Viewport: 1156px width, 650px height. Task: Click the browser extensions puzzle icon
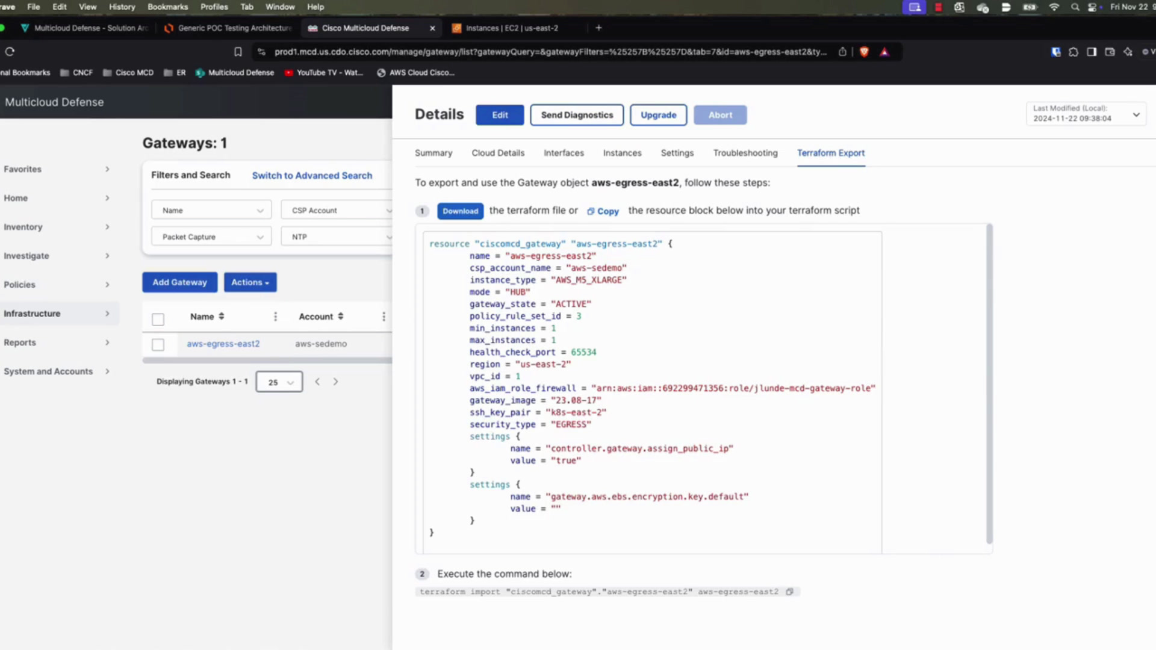tap(1074, 52)
